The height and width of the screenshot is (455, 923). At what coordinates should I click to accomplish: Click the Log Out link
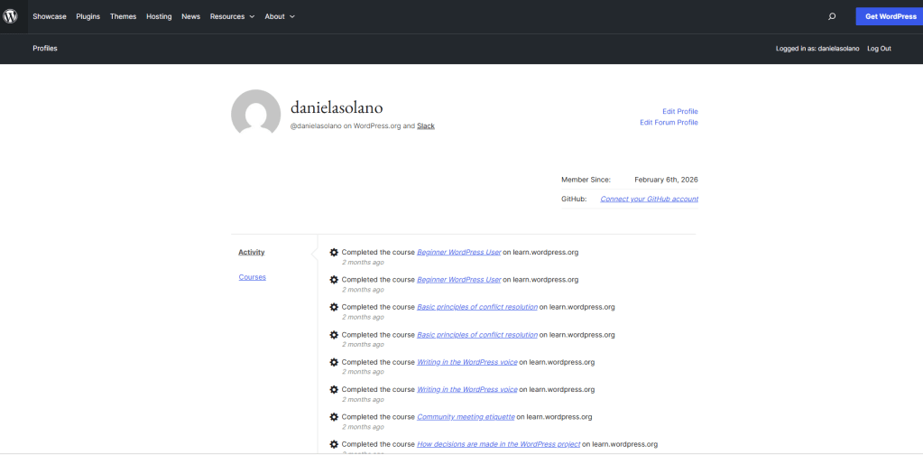[x=879, y=49]
